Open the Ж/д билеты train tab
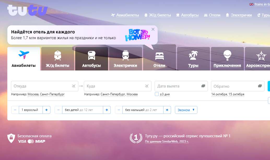This screenshot has width=270, height=160. (57, 59)
